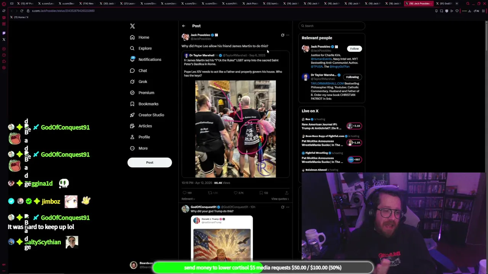Click Jack Posobiec's avatar in the post header
The image size is (488, 274).
pyautogui.click(x=185, y=37)
